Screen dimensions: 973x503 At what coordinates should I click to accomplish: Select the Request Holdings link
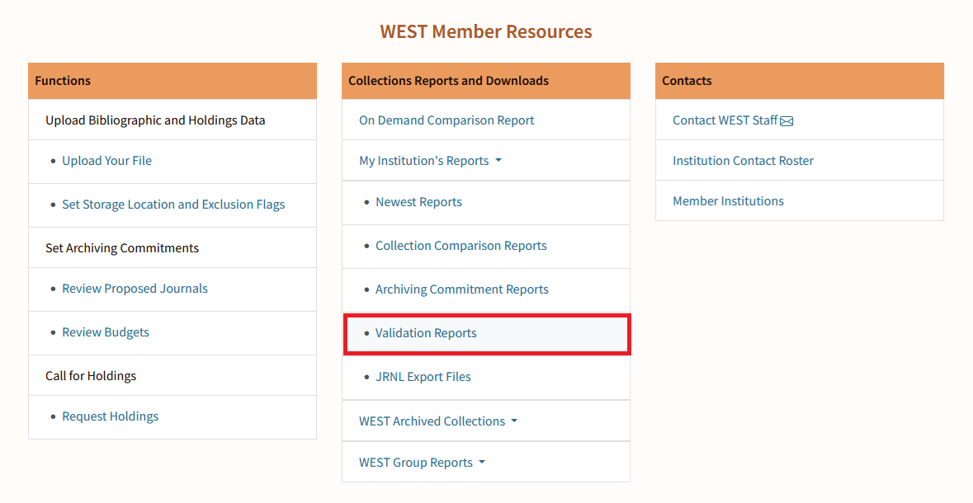click(x=110, y=416)
